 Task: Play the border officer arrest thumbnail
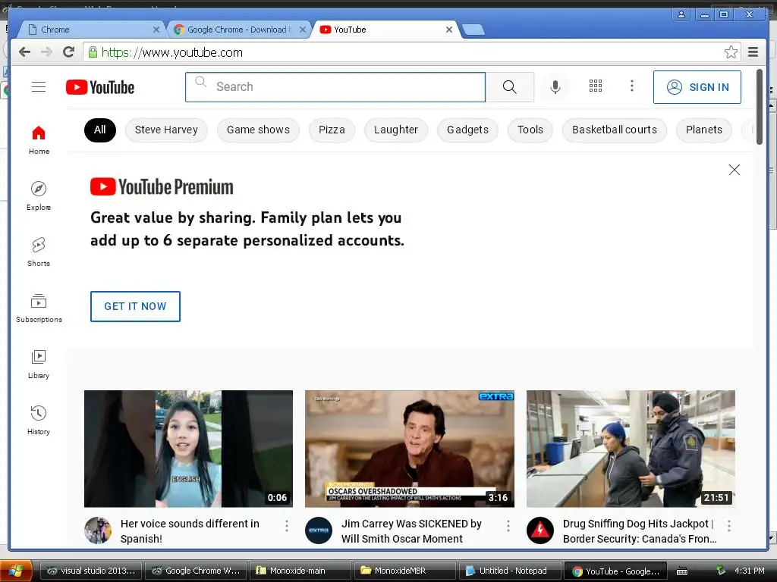tap(631, 449)
